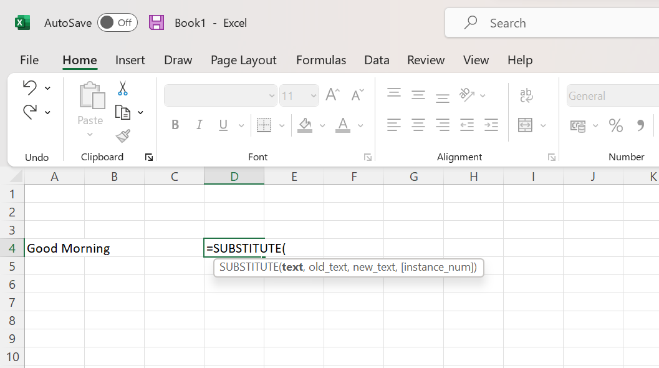The image size is (659, 368).
Task: Switch to the Formulas tab
Action: [x=321, y=60]
